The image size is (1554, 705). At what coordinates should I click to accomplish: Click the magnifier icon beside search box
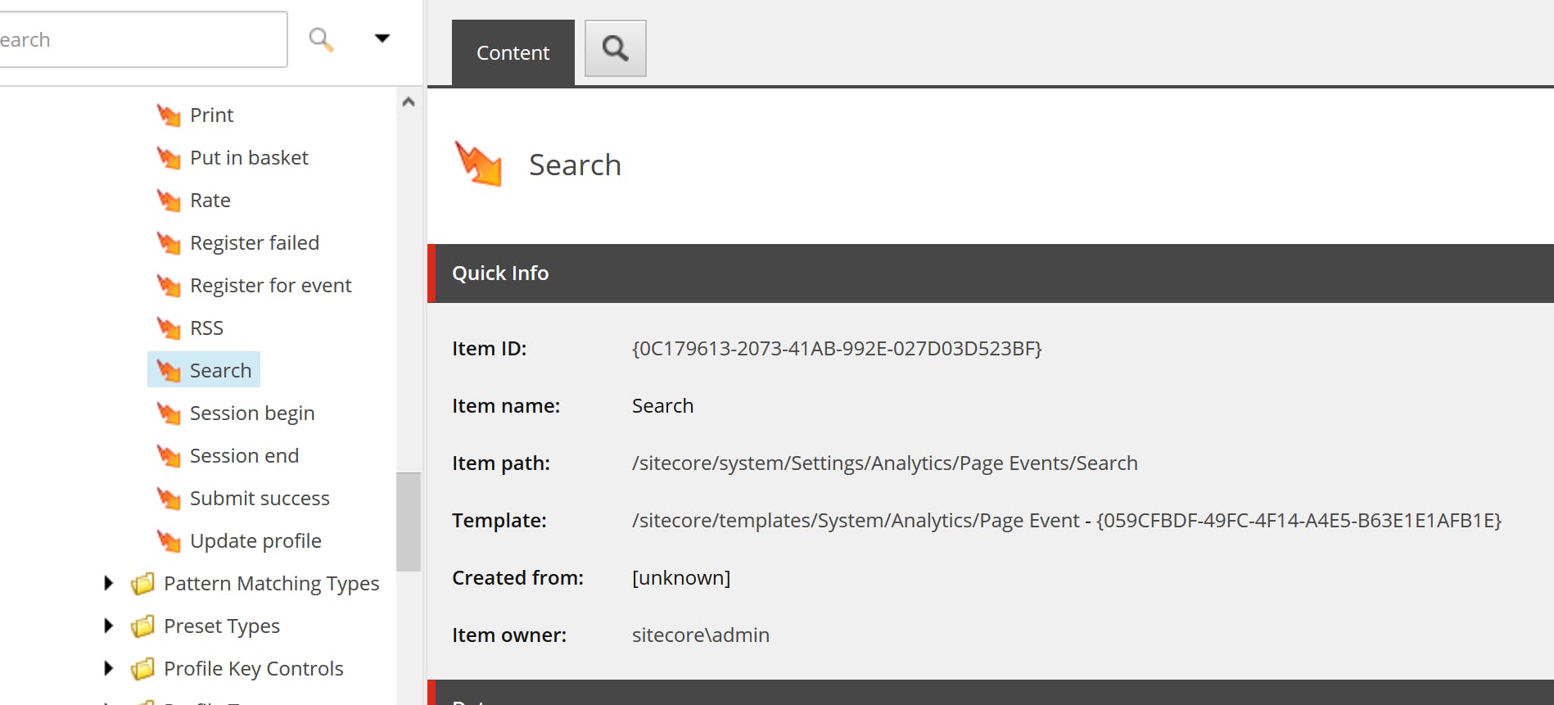tap(321, 39)
